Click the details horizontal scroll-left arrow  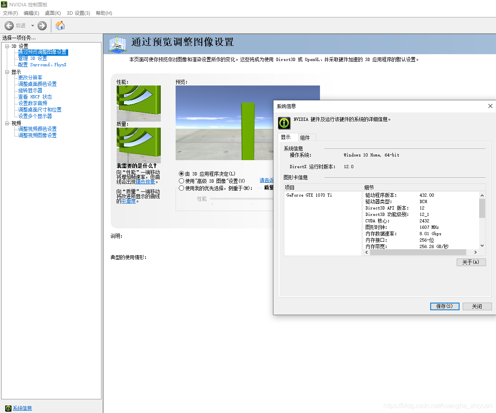point(366,252)
